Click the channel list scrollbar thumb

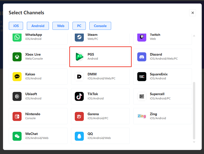[x=194, y=110]
